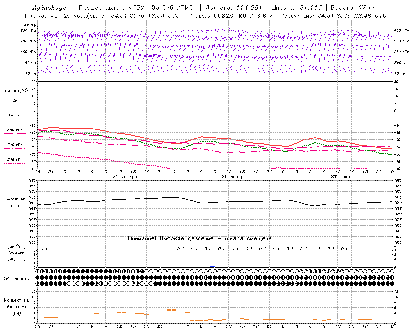
Task: Click the 0 label on left temperature axis
Action: point(35,111)
